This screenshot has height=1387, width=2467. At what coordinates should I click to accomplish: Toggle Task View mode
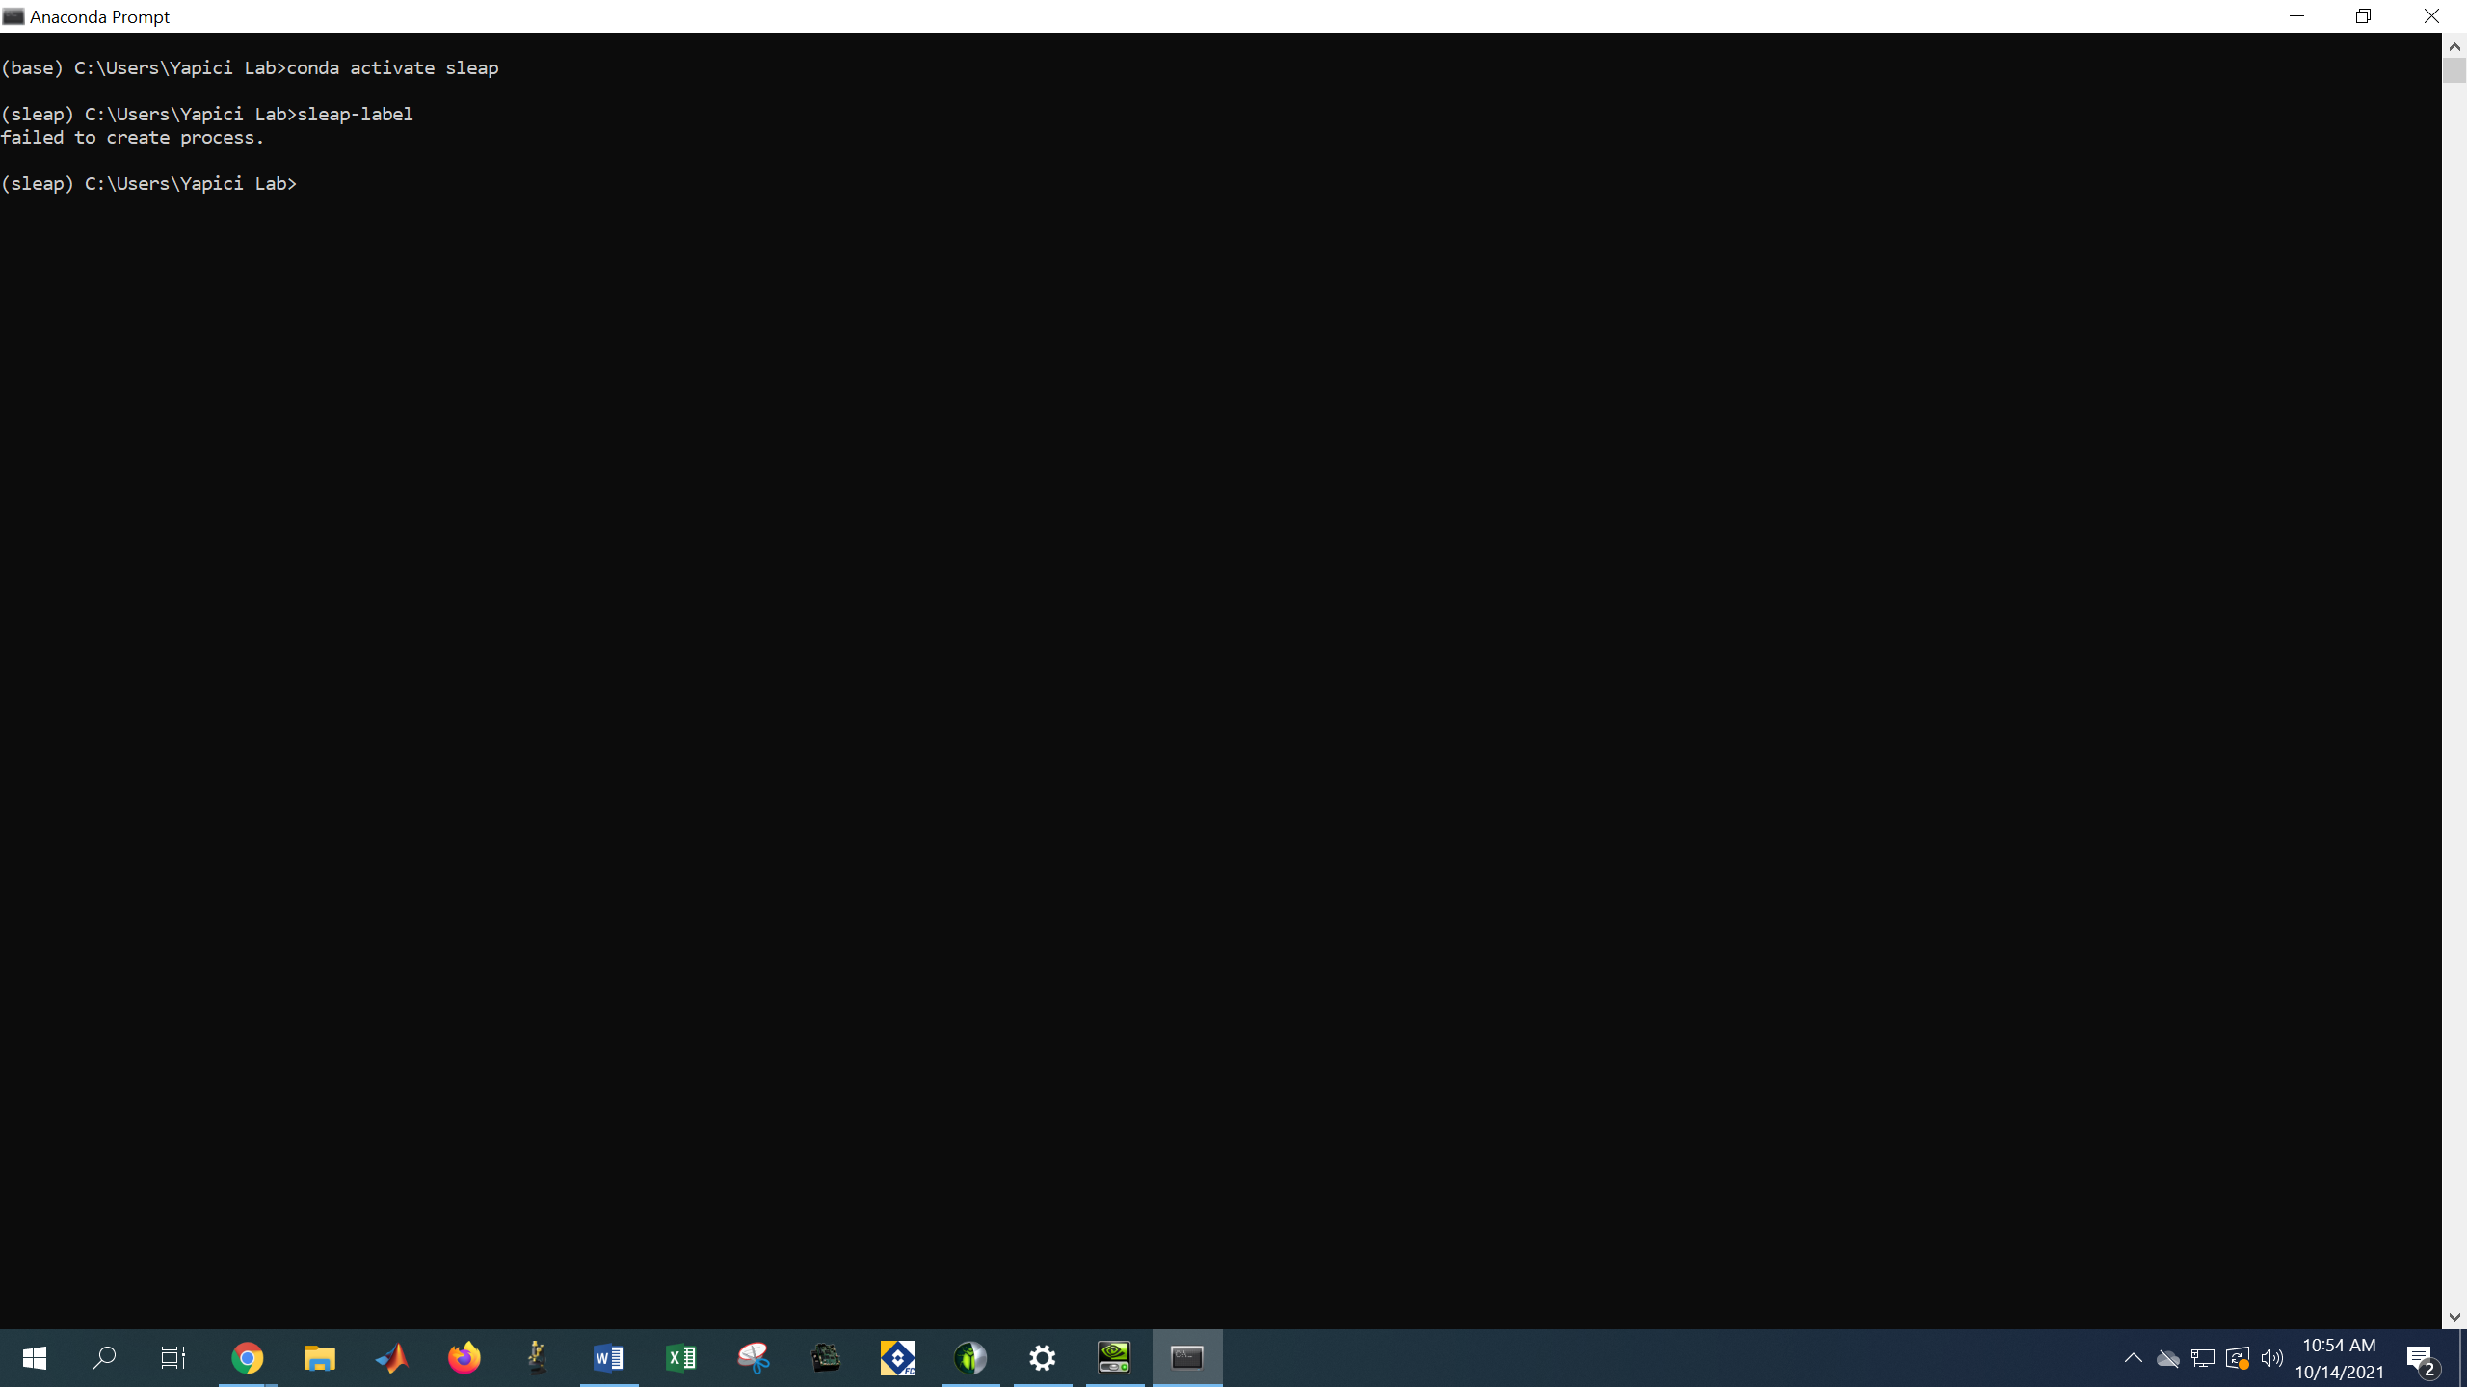click(173, 1357)
